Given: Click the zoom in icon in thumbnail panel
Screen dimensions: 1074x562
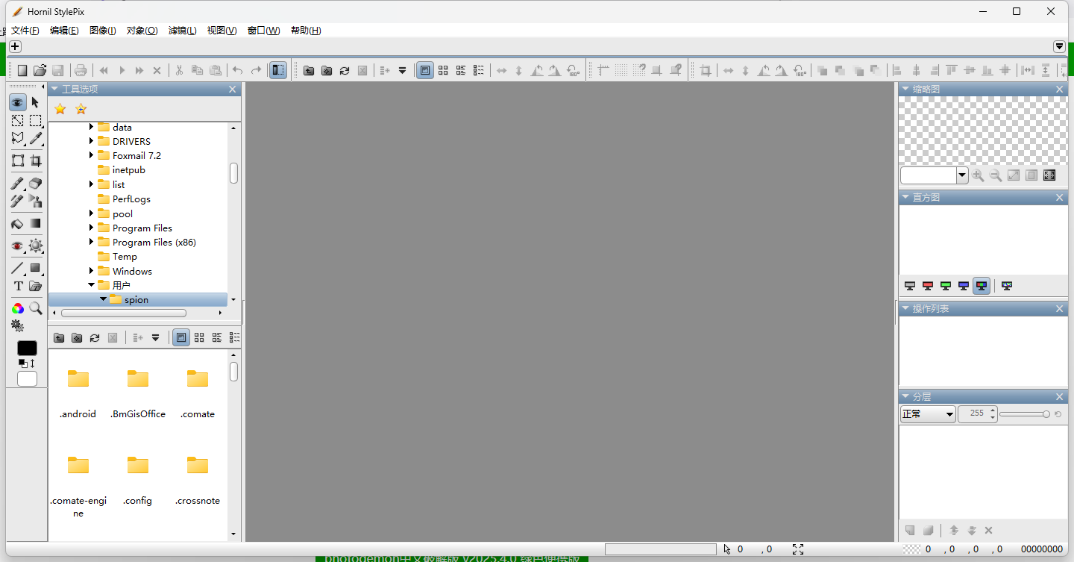Looking at the screenshot, I should 978,175.
